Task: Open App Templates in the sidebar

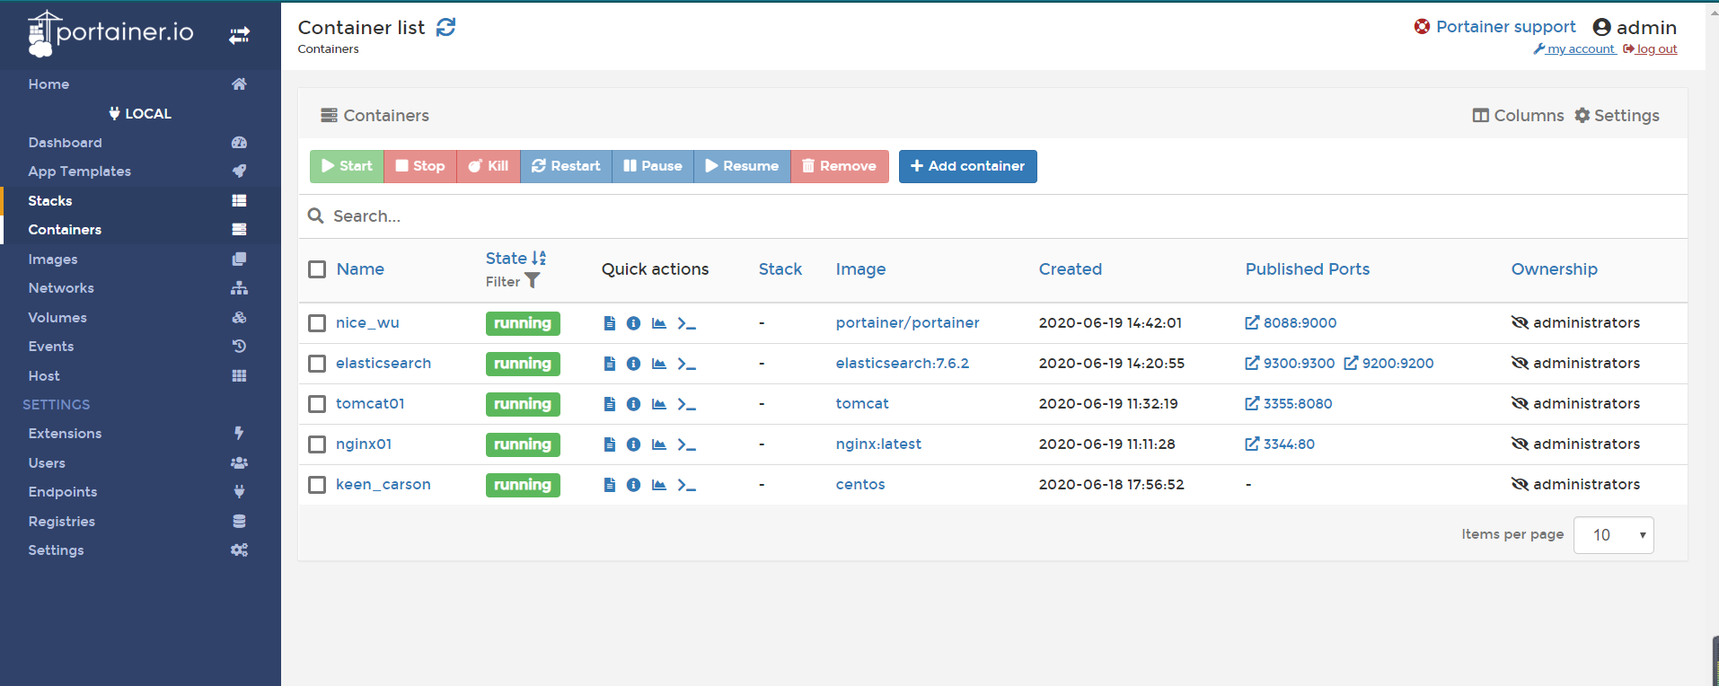Action: point(140,171)
